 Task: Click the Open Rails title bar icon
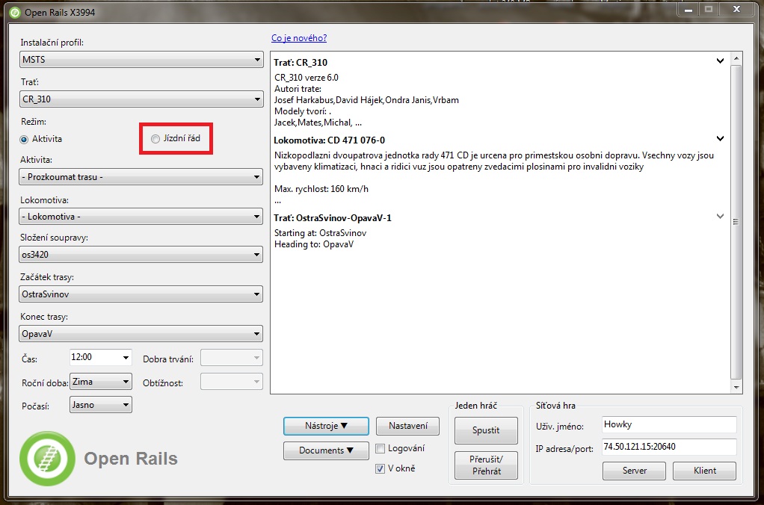[x=13, y=12]
